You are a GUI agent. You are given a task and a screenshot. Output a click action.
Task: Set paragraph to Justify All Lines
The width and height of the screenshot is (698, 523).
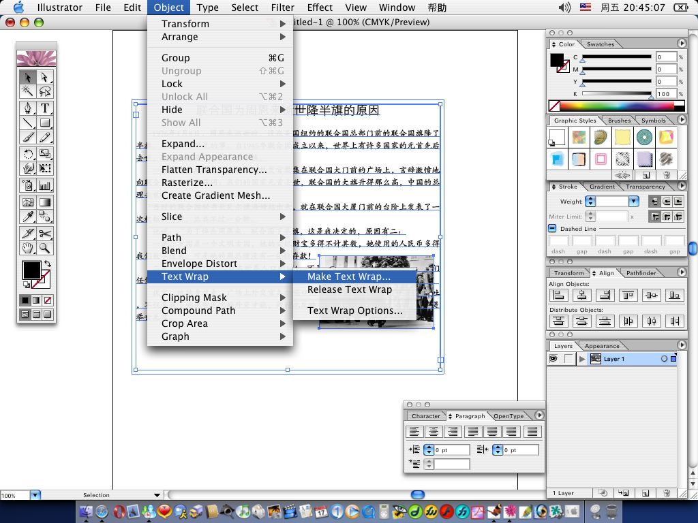[532, 431]
